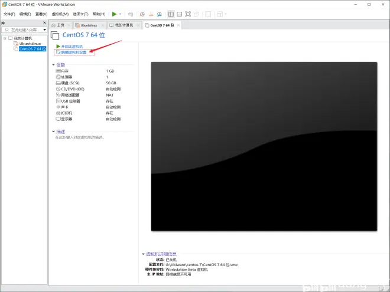Click the large CentOS 7 64 位 title icon
390x292 pixels.
(x=55, y=35)
